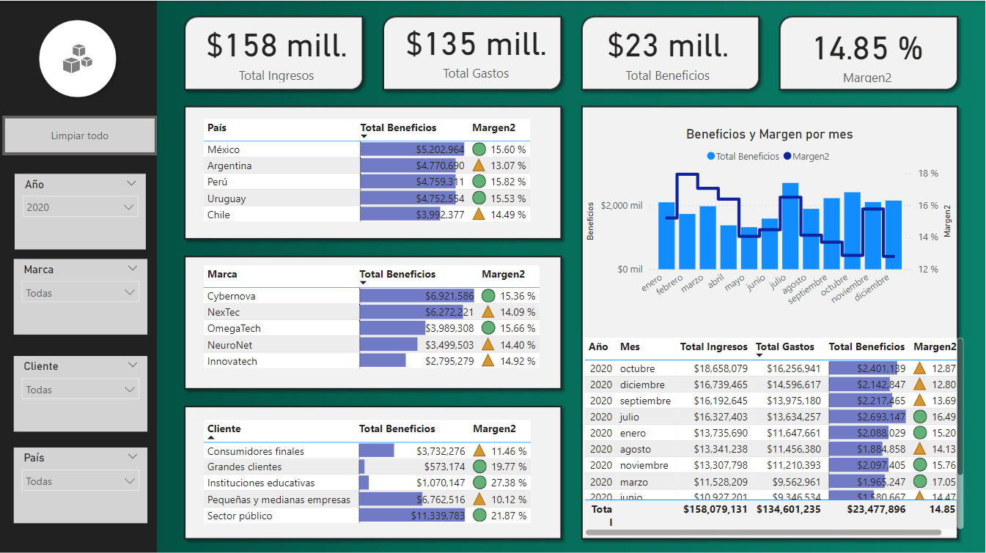Click the $11,339,783 Sector público value

(x=437, y=515)
